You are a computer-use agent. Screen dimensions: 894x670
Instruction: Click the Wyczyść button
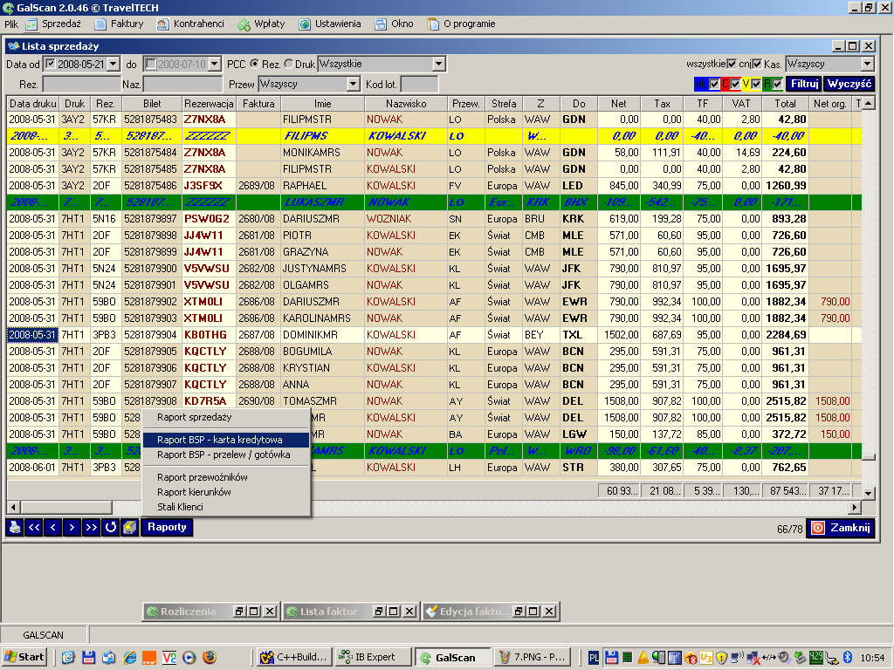click(849, 85)
